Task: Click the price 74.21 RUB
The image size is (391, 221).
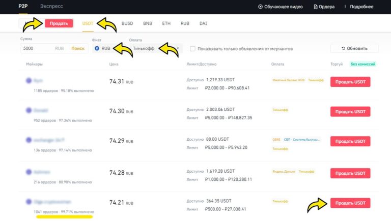Action: 121,202
